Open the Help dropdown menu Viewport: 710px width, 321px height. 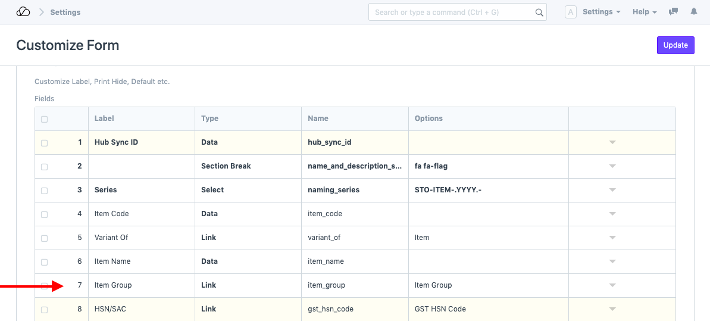pos(644,12)
